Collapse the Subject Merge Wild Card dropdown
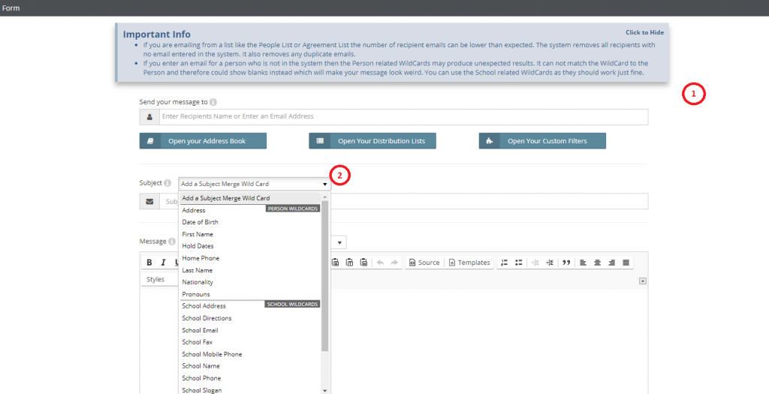 (325, 184)
